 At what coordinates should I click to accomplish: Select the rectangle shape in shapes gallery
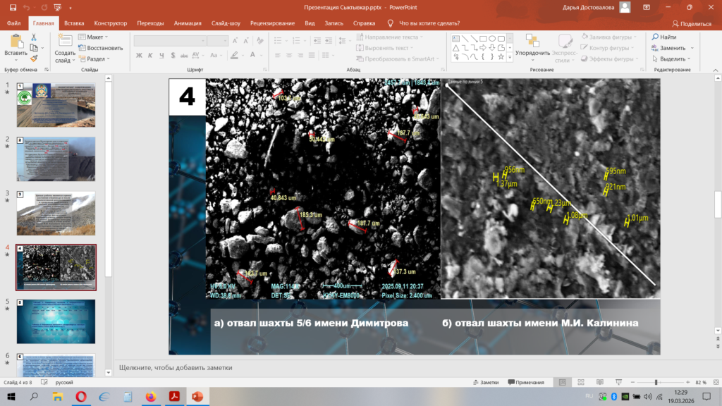coord(483,39)
